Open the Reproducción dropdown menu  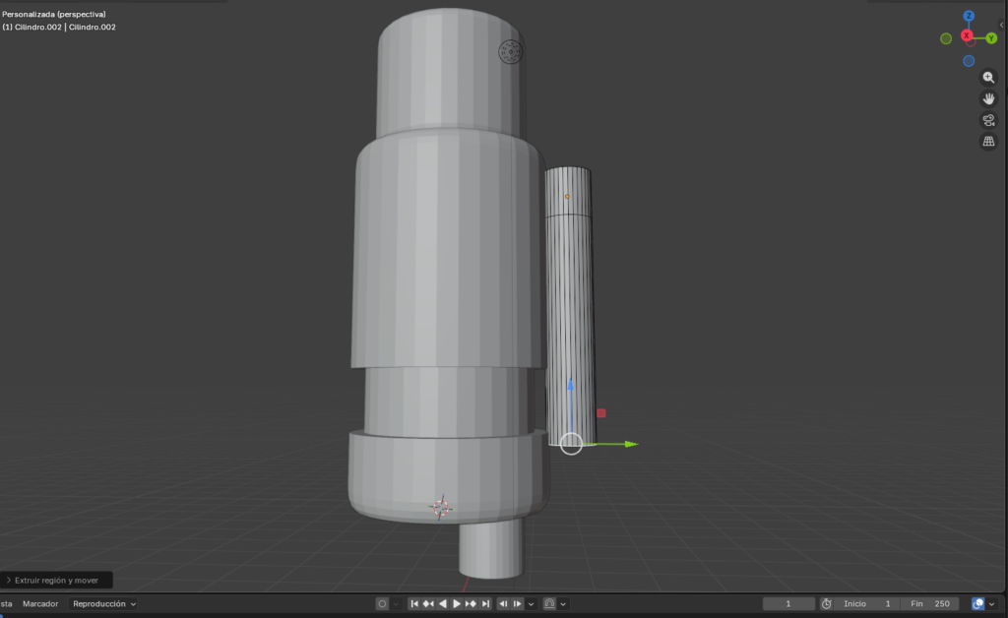(102, 603)
